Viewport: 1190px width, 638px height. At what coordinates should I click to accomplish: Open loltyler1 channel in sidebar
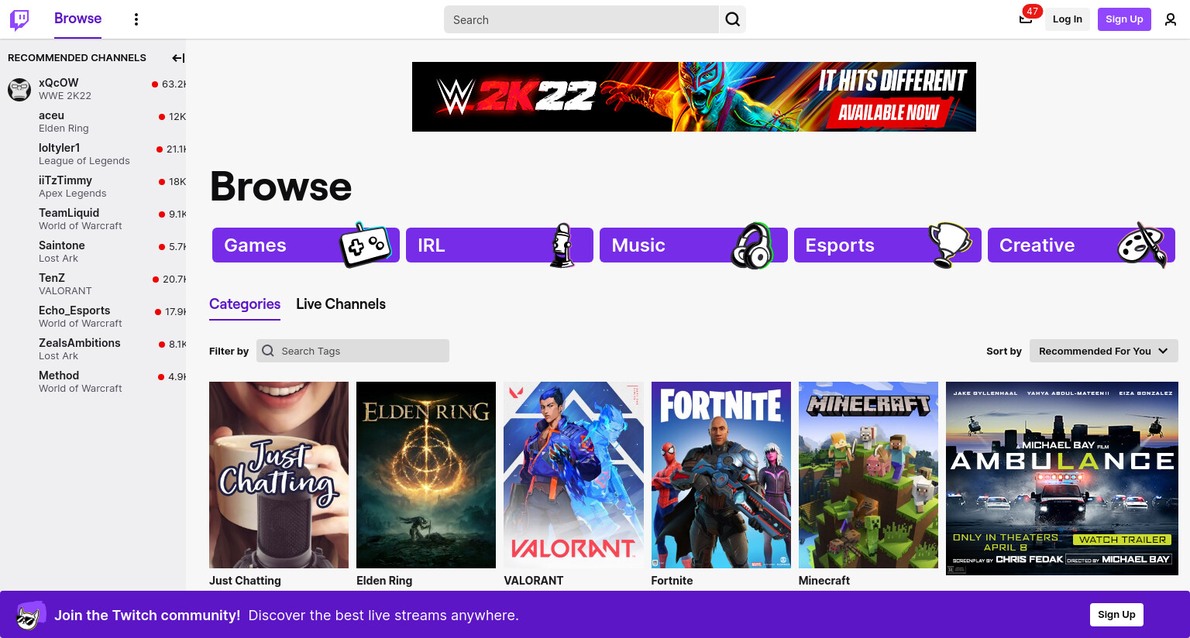coord(93,154)
